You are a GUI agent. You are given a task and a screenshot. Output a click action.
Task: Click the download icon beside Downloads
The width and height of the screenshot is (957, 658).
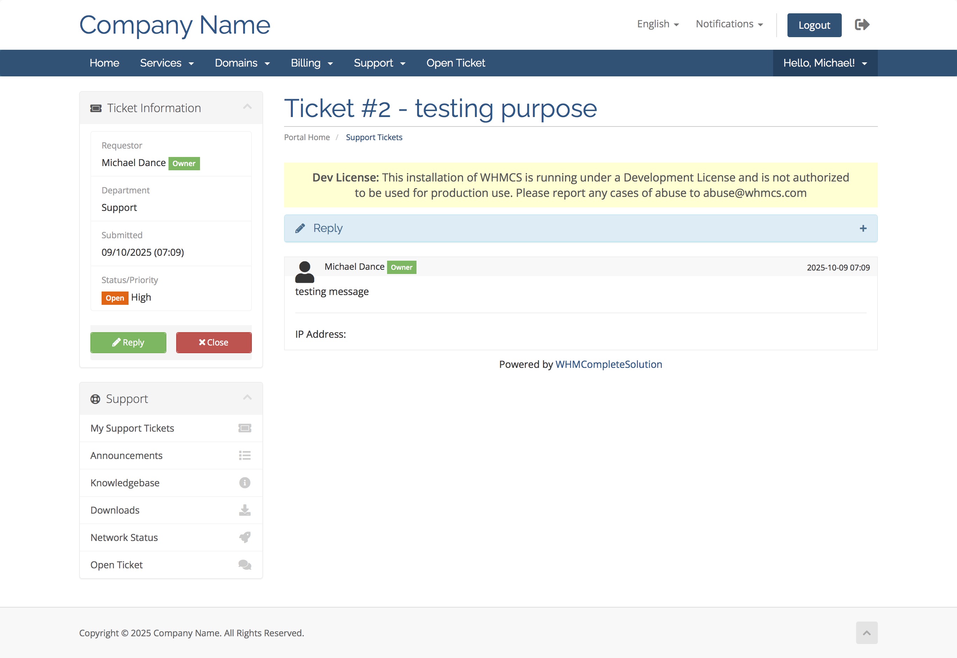coord(245,510)
